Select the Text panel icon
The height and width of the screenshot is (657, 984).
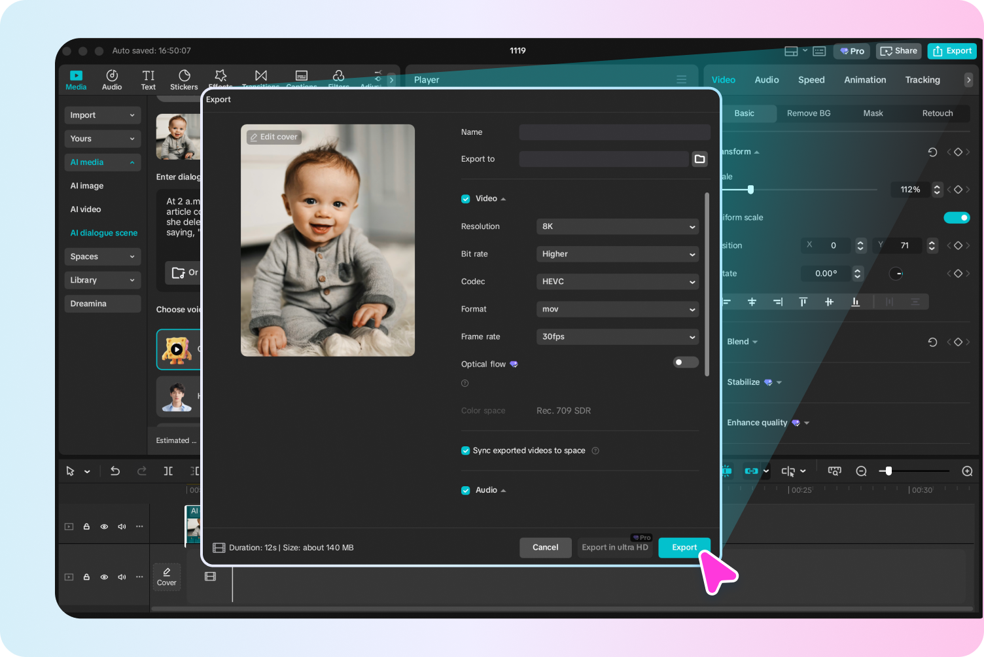[148, 80]
